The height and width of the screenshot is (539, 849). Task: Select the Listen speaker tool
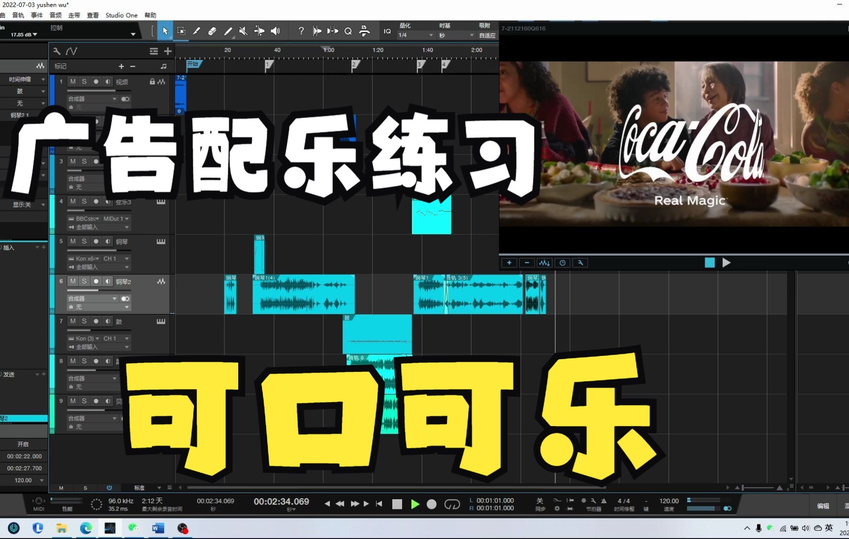[275, 31]
